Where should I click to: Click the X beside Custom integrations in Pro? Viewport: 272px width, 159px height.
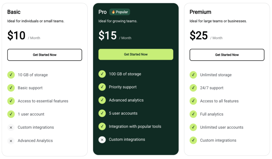click(x=102, y=140)
